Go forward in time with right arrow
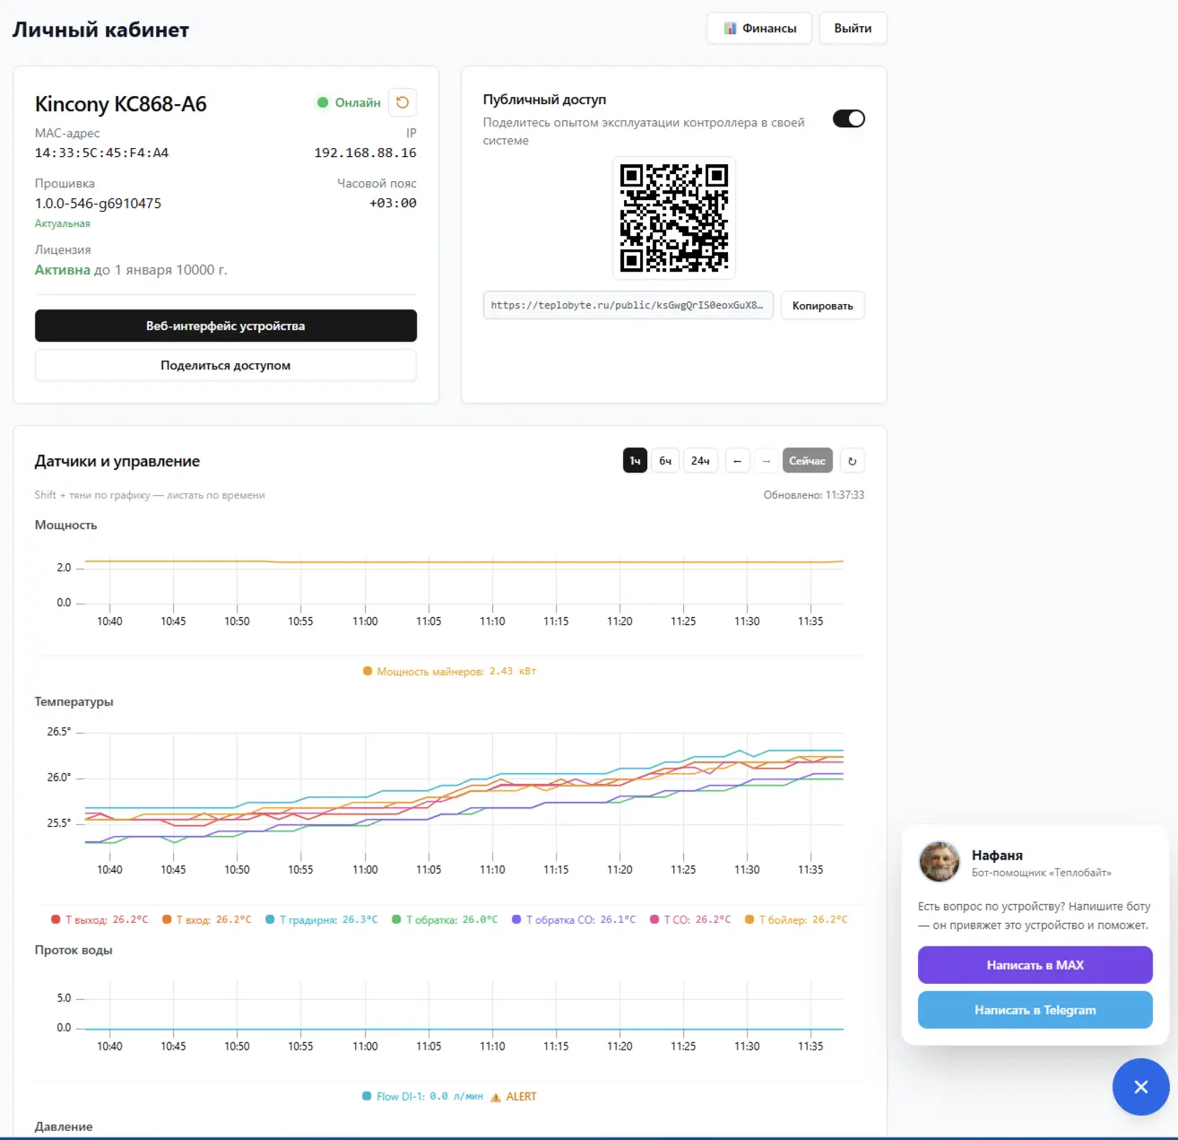This screenshot has width=1178, height=1140. click(766, 461)
